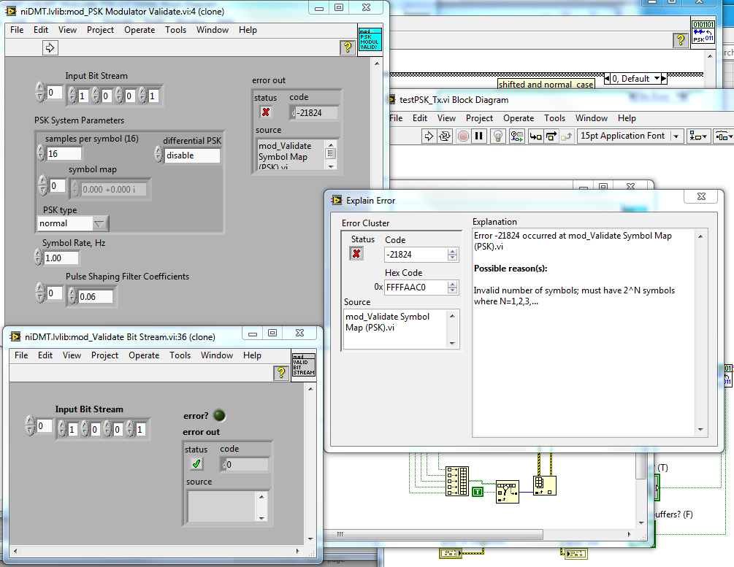Image resolution: width=734 pixels, height=567 pixels.
Task: Click the Run Continuously toolbar icon
Action: (x=445, y=136)
